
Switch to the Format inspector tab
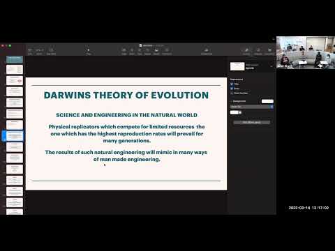coord(246,52)
